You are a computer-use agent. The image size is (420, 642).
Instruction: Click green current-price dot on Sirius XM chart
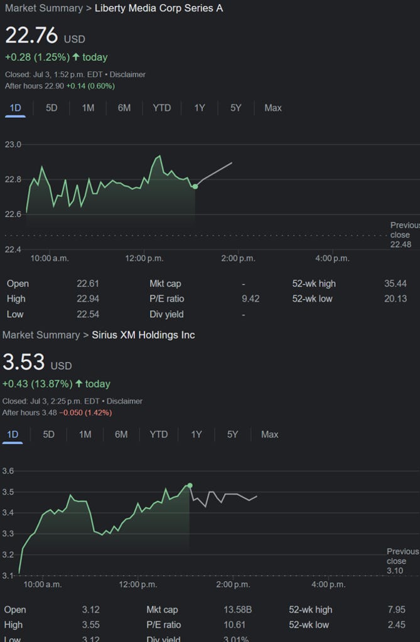tap(190, 486)
